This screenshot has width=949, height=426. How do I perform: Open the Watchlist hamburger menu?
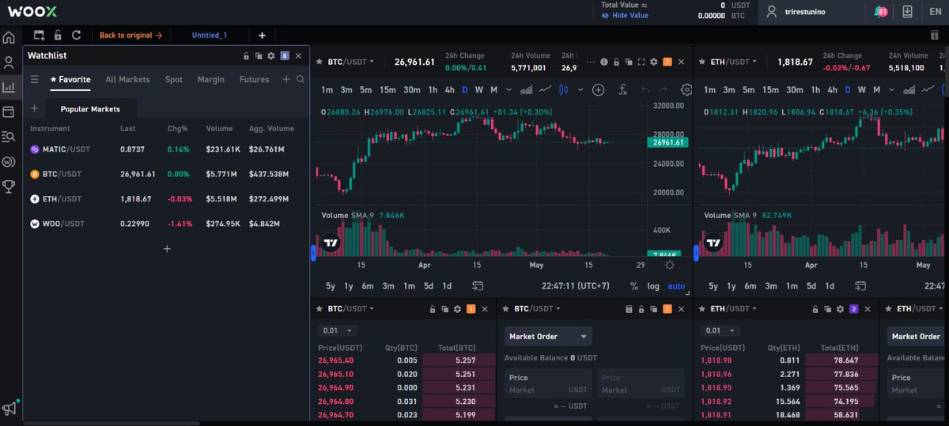35,79
